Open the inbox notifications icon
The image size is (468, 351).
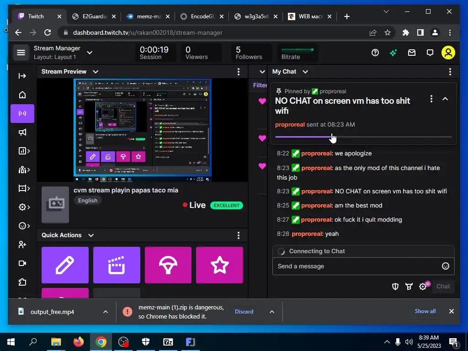[x=412, y=53]
